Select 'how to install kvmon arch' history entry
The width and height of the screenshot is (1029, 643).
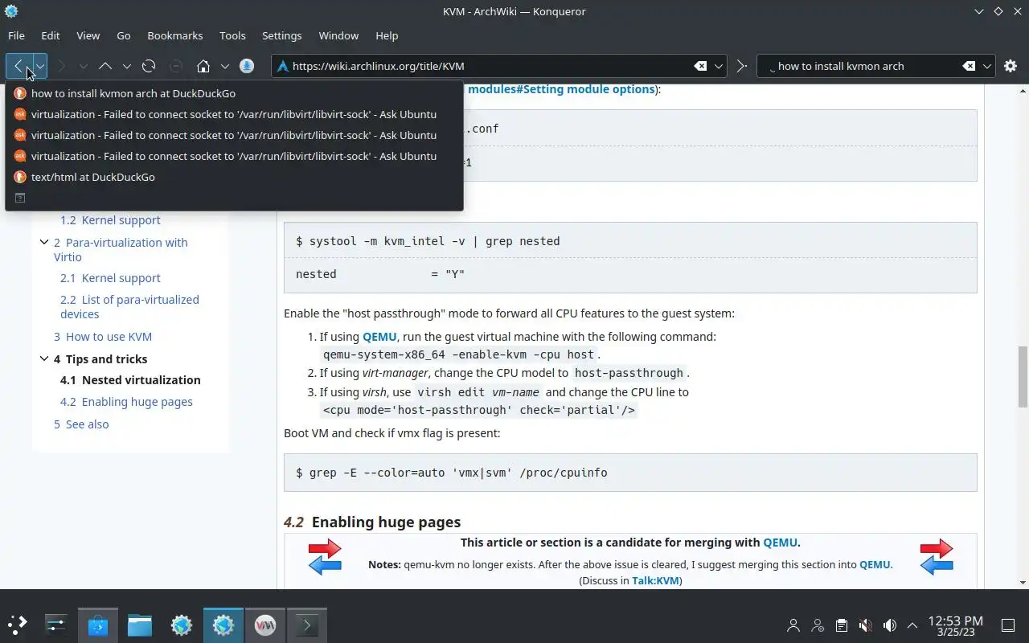point(234,93)
